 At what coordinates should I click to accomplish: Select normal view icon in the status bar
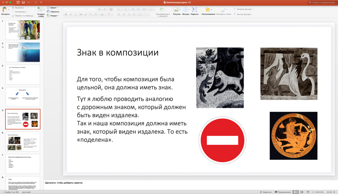click(x=295, y=192)
